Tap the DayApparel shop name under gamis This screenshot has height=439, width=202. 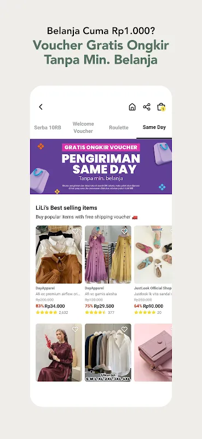[95, 288]
